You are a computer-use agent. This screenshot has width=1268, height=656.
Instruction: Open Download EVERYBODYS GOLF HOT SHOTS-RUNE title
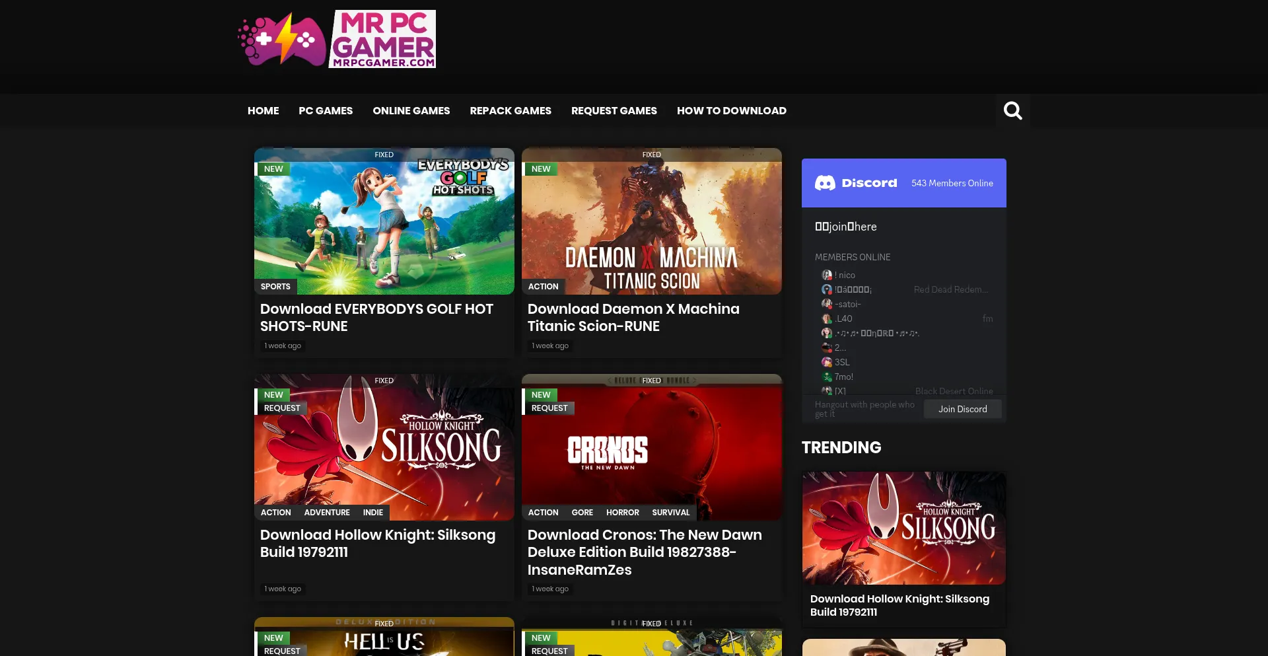coord(376,317)
